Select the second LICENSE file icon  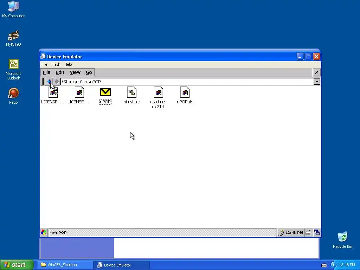click(79, 92)
